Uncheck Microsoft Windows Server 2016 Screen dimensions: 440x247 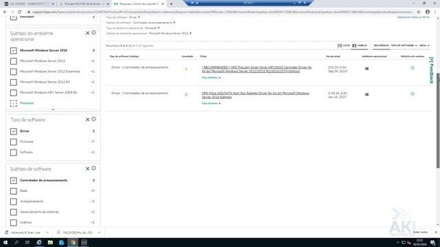click(x=13, y=50)
